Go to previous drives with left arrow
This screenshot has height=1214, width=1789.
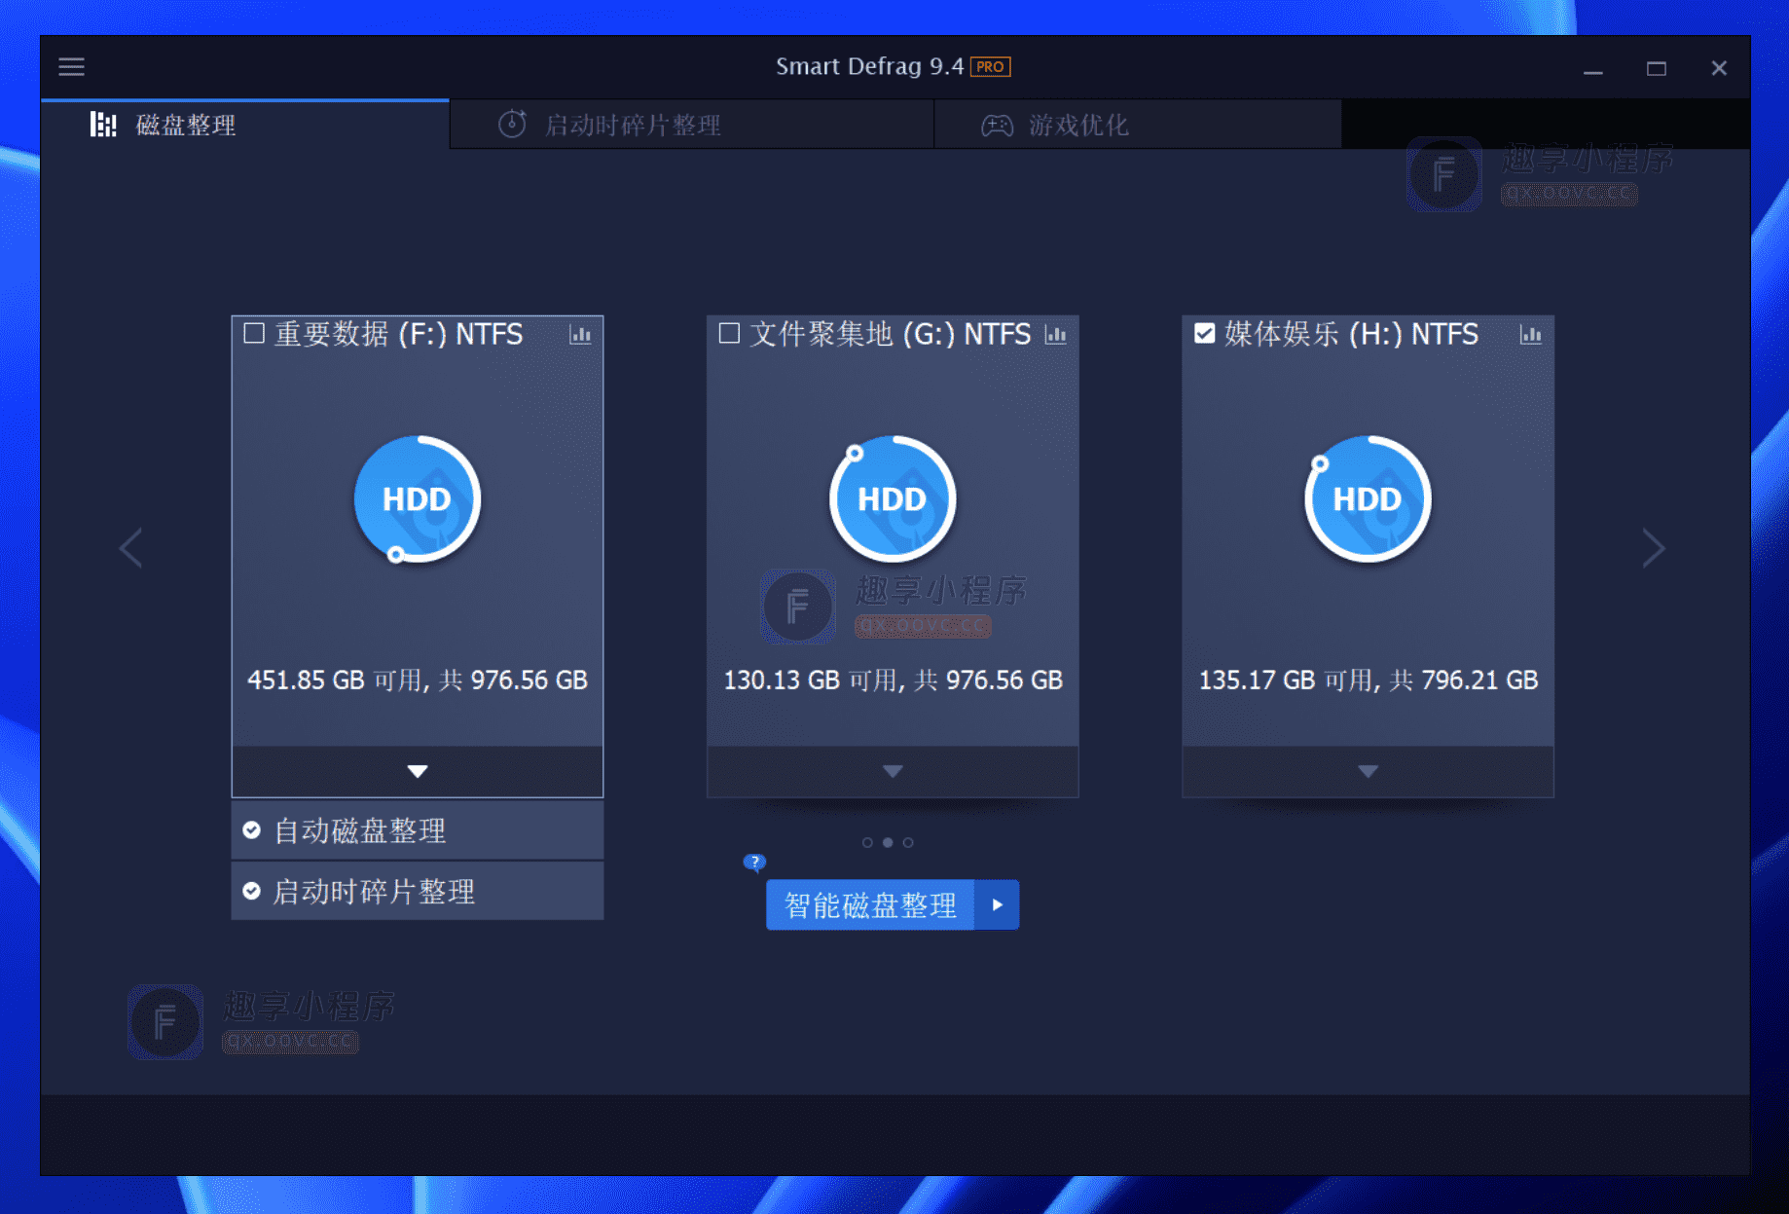tap(130, 548)
